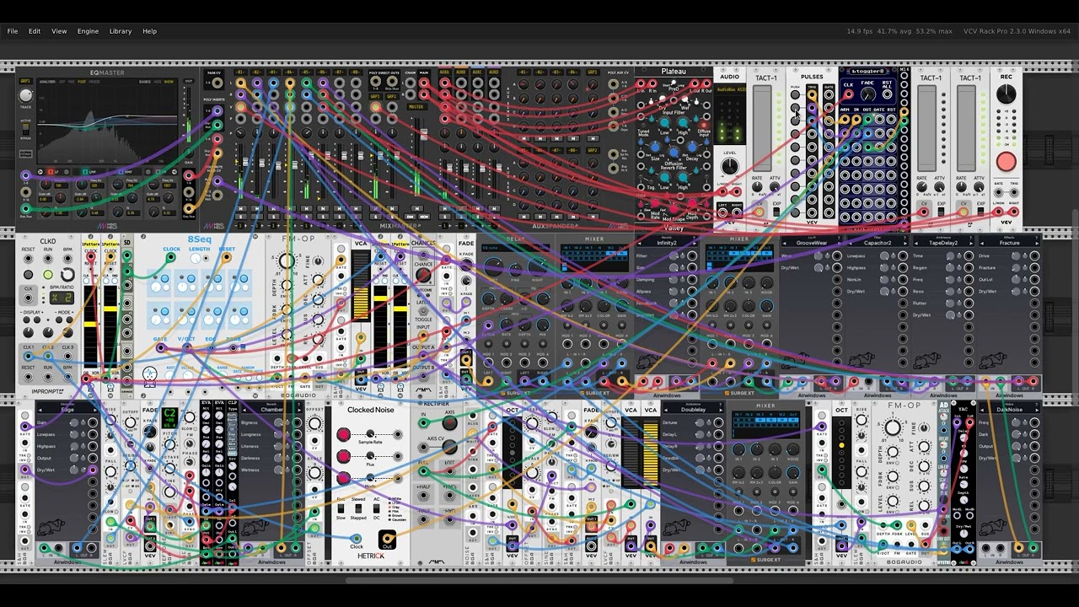The image size is (1079, 607).
Task: Open the Engine menu
Action: click(88, 31)
